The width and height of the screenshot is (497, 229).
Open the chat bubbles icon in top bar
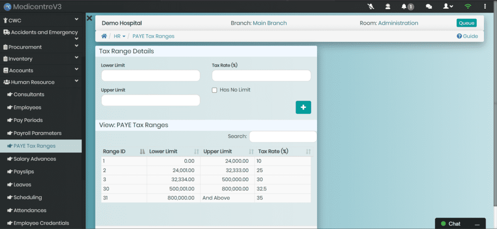[429, 6]
